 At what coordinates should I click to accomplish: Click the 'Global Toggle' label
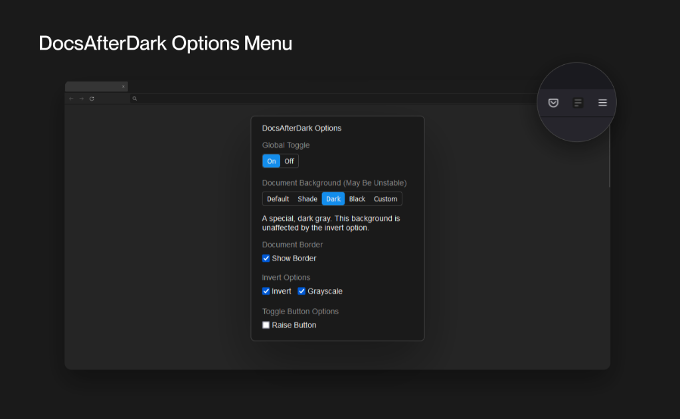[286, 145]
